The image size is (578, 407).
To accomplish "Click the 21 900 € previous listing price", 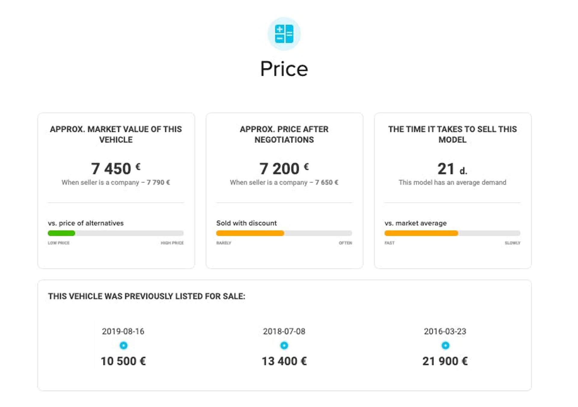I will pos(445,361).
